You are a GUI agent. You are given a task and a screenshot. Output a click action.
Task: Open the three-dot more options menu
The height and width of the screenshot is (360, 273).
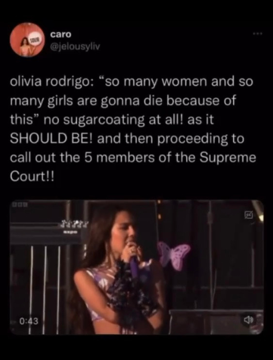257,34
